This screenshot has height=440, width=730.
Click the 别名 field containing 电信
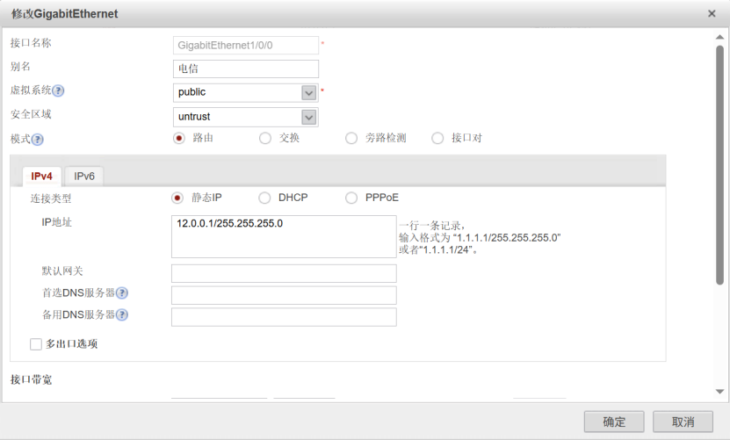246,69
